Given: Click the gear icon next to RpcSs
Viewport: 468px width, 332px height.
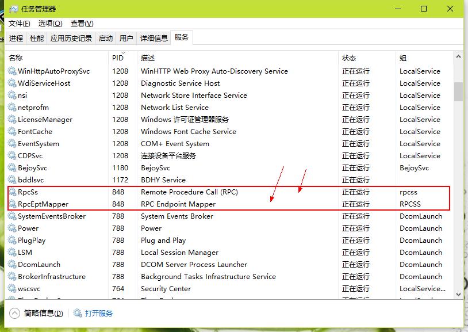Looking at the screenshot, I should tap(13, 192).
